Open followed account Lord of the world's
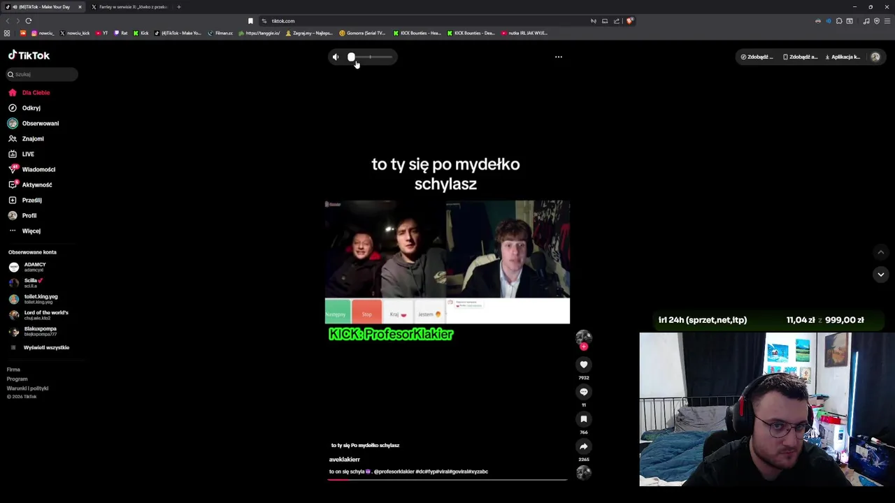895x503 pixels. pyautogui.click(x=38, y=315)
